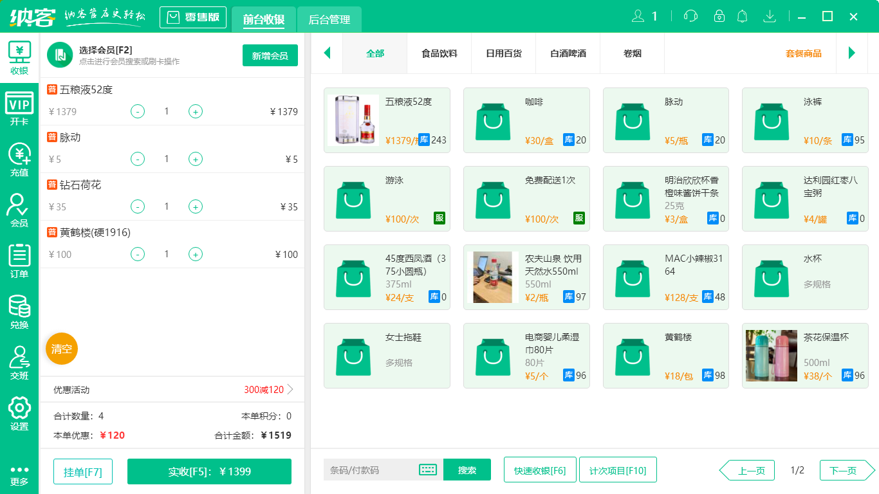The width and height of the screenshot is (879, 494).
Task: Open the 会员 member management icon
Action: 19,206
